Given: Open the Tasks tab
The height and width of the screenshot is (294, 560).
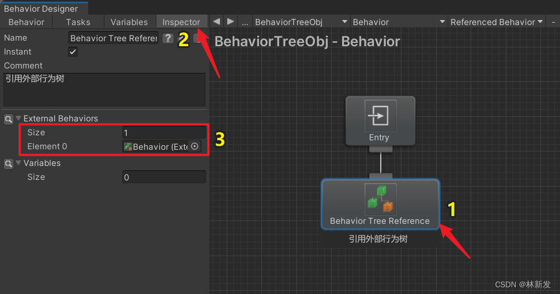Looking at the screenshot, I should [78, 22].
